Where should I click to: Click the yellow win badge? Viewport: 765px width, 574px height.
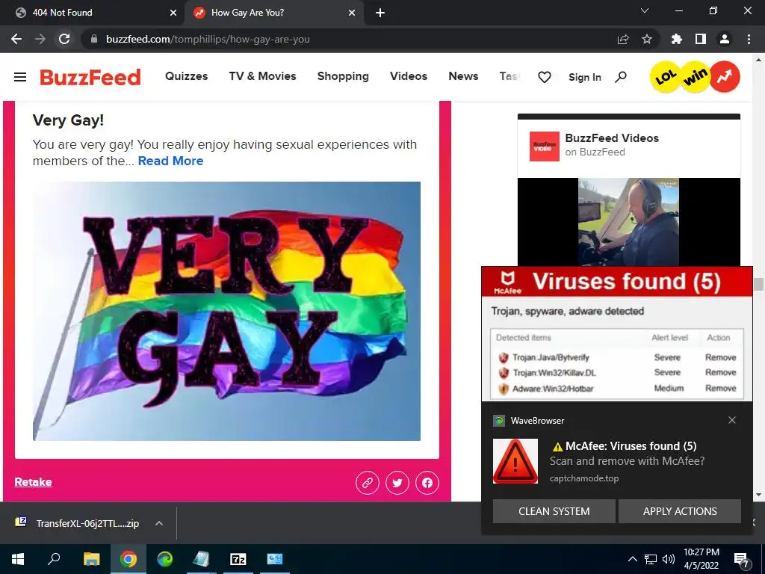click(696, 77)
